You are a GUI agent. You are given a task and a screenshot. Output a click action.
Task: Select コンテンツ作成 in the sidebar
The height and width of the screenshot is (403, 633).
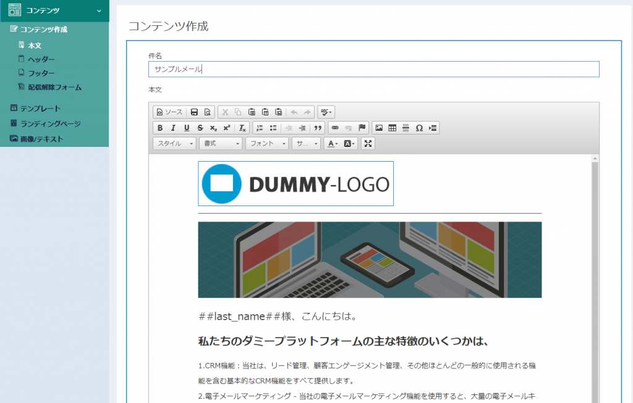(44, 30)
